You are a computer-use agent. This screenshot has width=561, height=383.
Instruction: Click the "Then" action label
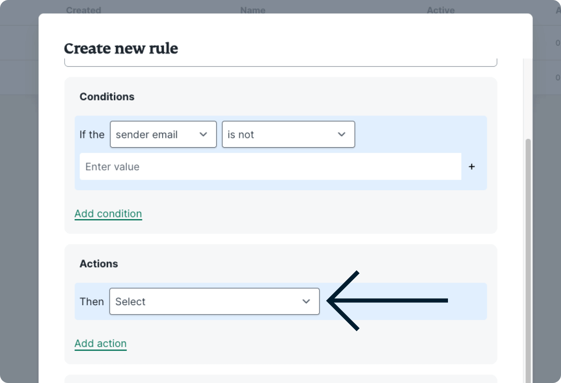pos(92,301)
